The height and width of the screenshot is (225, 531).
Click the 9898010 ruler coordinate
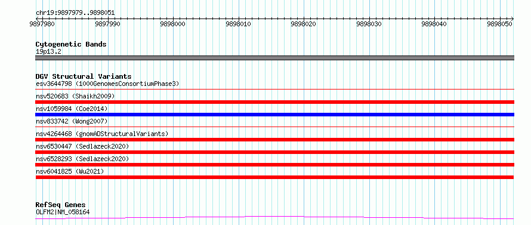point(239,24)
